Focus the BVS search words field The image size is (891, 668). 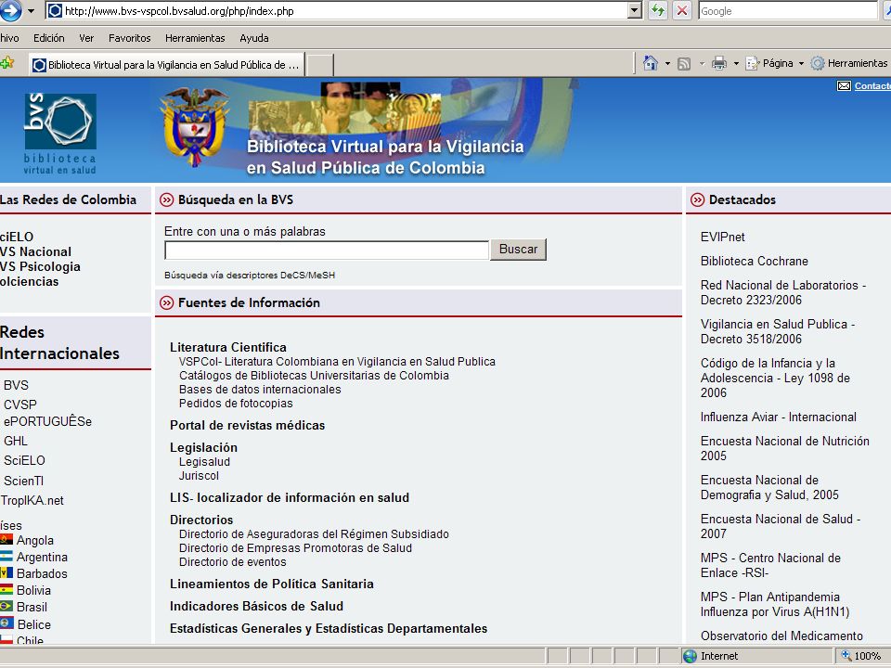pyautogui.click(x=327, y=250)
